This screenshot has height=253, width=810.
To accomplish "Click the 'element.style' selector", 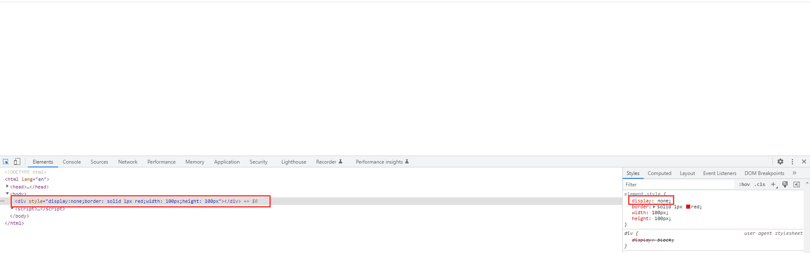I will (x=643, y=194).
